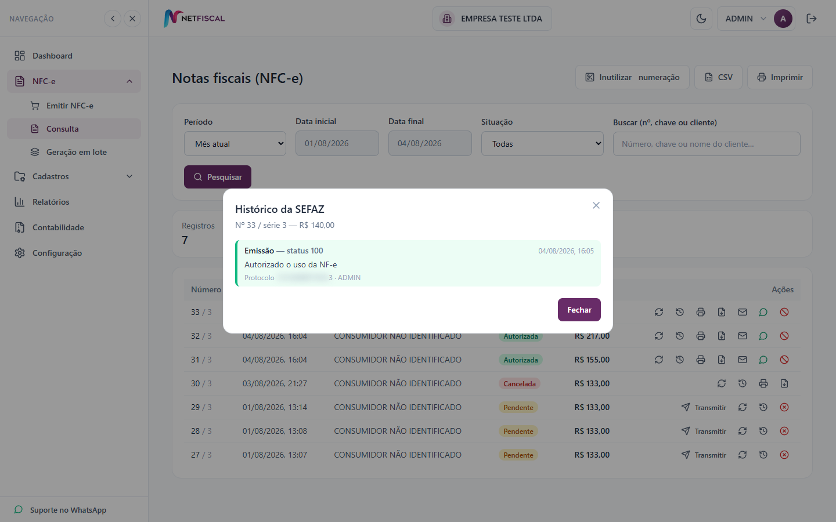836x522 pixels.
Task: Open history for pending note 29
Action: [763, 407]
